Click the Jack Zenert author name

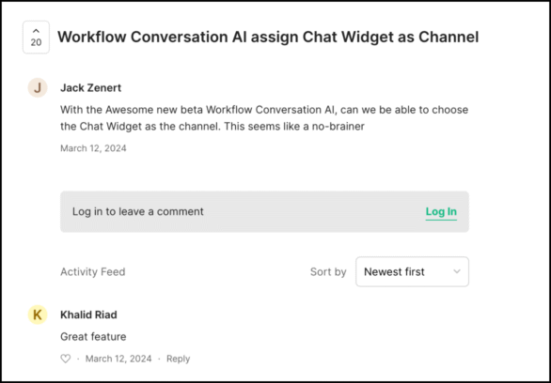[90, 87]
